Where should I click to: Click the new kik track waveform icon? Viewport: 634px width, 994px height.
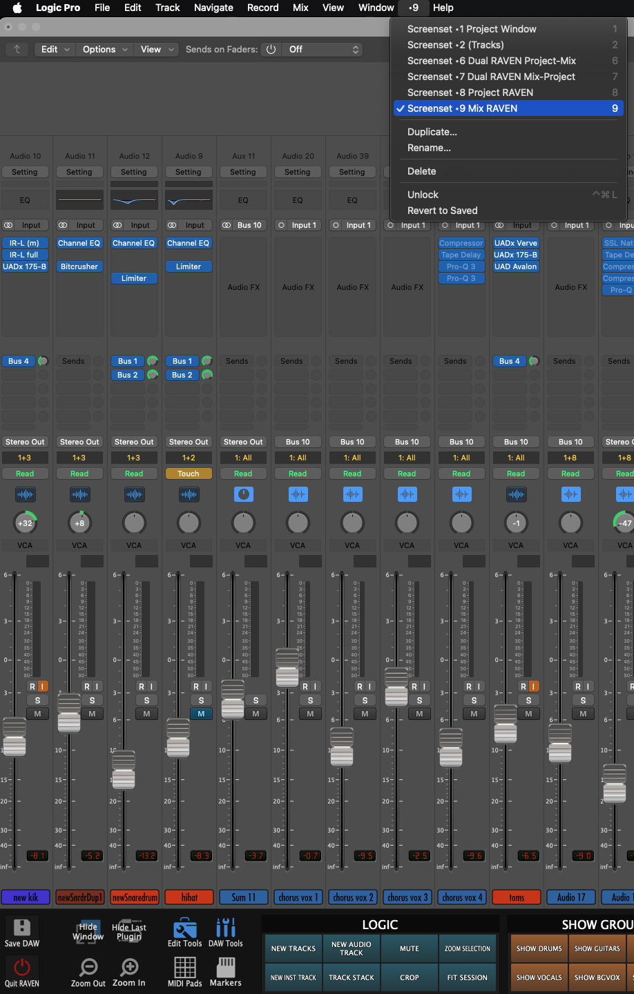pyautogui.click(x=25, y=494)
